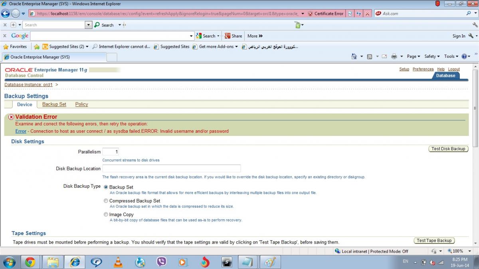Click the Viber taskbar icon
Screen dimensions: 479x269
click(161, 262)
